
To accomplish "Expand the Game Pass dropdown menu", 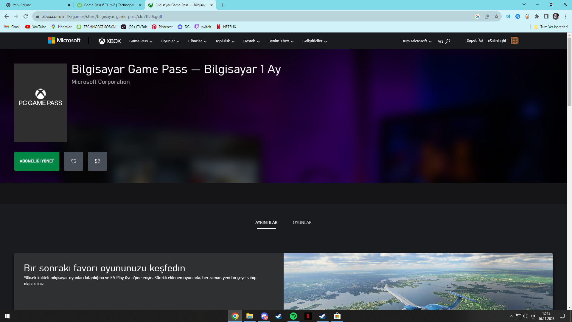I will click(x=141, y=41).
